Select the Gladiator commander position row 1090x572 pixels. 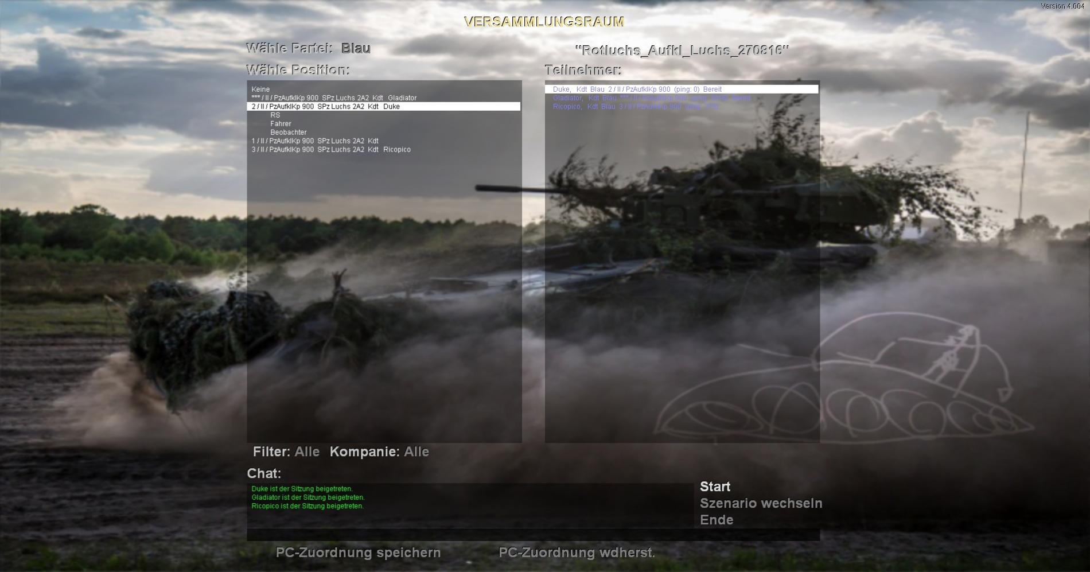pyautogui.click(x=334, y=98)
